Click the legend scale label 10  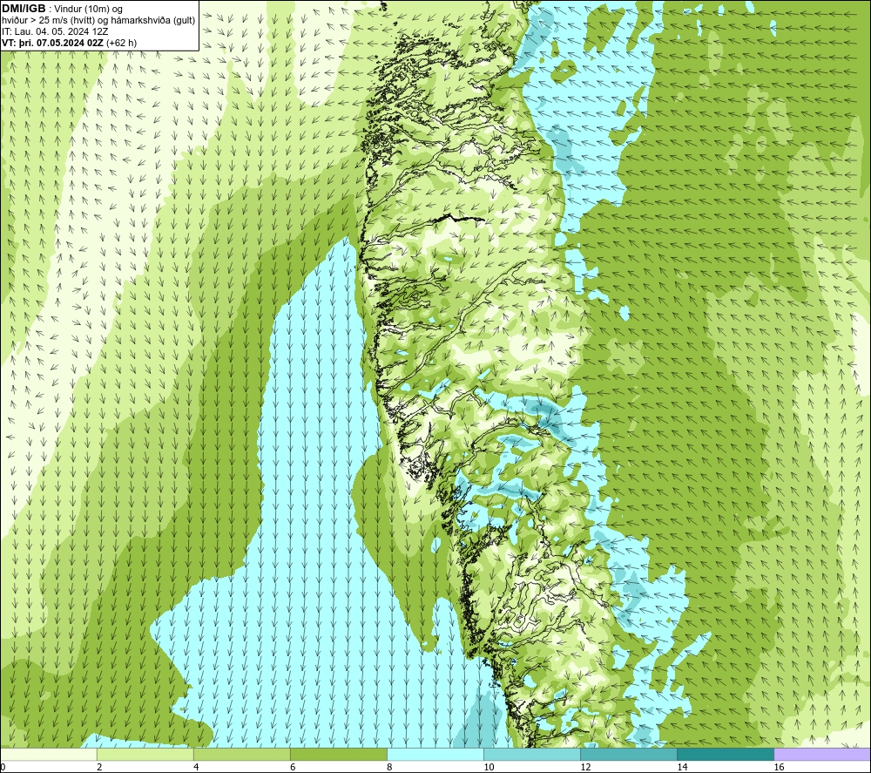coord(489,768)
